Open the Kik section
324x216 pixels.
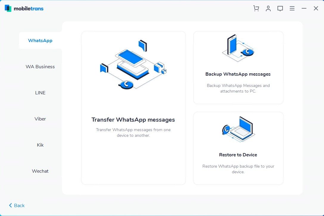pos(40,145)
